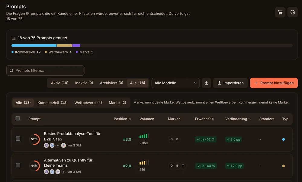This screenshot has height=182, width=302.
Task: Click yellow type dot in Quantly row
Action: (283, 166)
